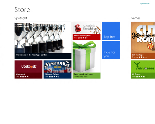Open Air Soccer free rating bar
The width and height of the screenshot is (155, 124).
coord(143,76)
